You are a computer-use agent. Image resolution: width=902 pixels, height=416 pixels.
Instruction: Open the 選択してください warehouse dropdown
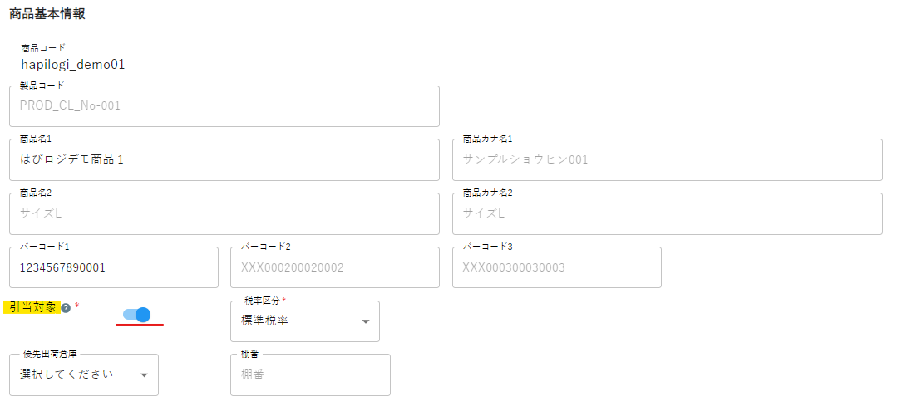pyautogui.click(x=84, y=374)
